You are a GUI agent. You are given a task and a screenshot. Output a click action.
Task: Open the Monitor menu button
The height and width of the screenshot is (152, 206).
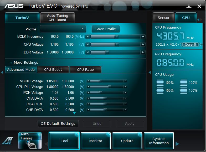click(96, 141)
